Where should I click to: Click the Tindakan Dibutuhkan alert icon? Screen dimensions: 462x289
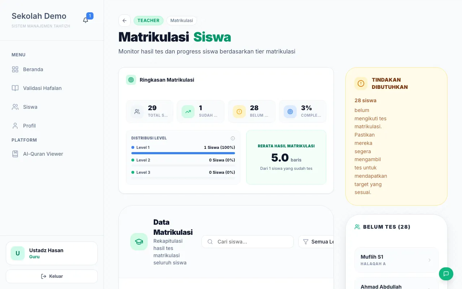point(361,83)
